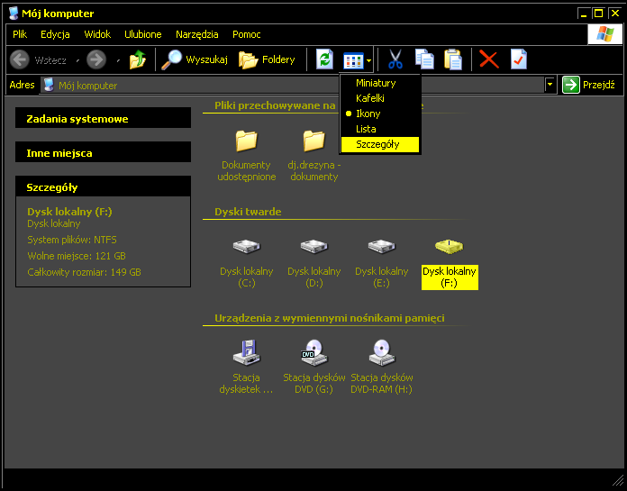Choose the Ikony view radio option

(x=368, y=114)
